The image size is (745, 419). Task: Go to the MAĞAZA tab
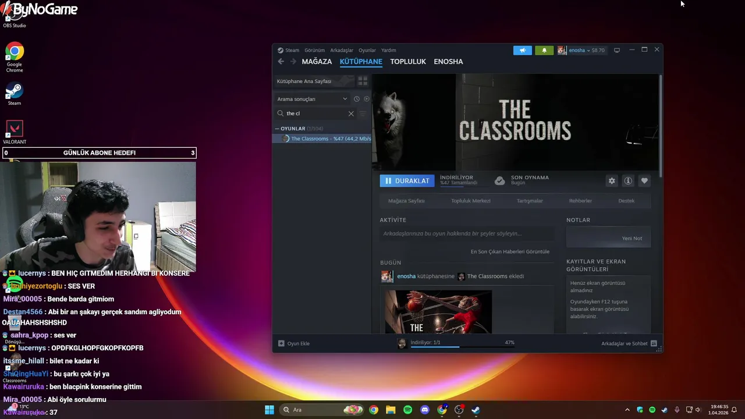pyautogui.click(x=317, y=62)
